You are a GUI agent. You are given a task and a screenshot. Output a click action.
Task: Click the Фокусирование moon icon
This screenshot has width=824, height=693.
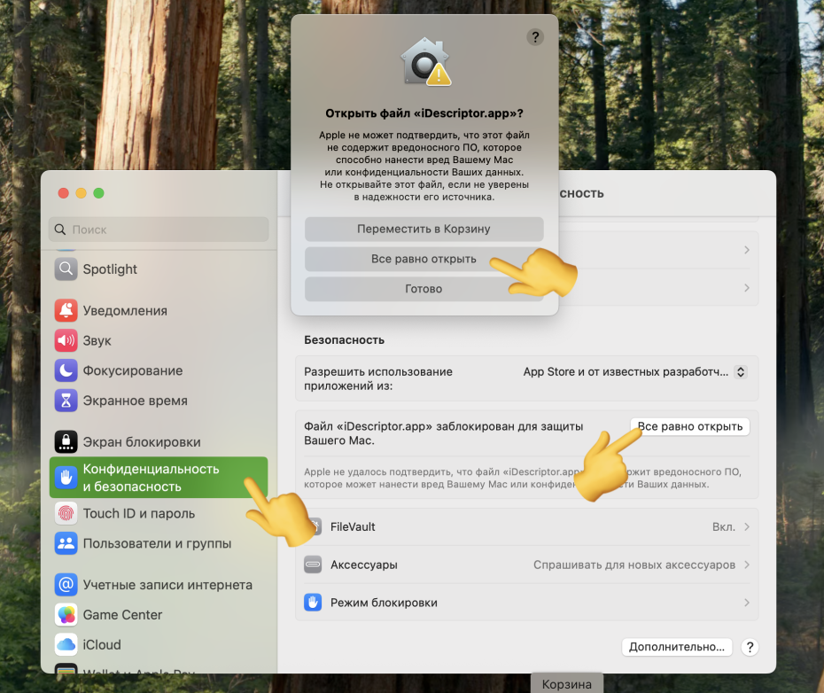tap(66, 370)
